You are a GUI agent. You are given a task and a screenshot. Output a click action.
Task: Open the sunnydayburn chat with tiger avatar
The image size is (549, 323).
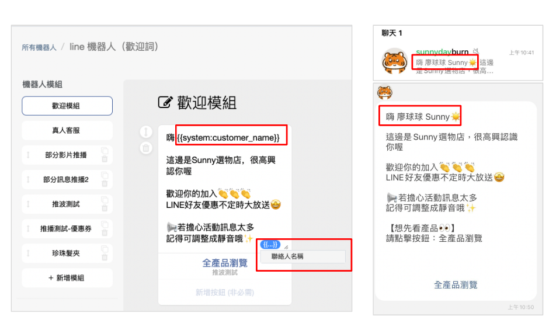pyautogui.click(x=458, y=62)
